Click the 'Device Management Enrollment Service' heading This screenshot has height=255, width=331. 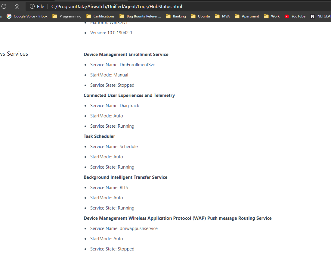point(126,54)
